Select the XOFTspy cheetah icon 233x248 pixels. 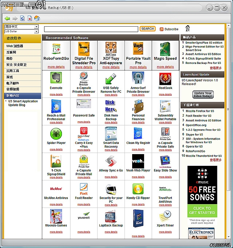pos(111,49)
